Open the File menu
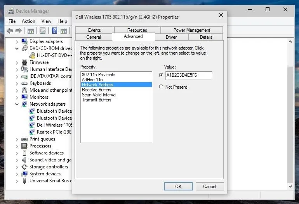 (12, 21)
